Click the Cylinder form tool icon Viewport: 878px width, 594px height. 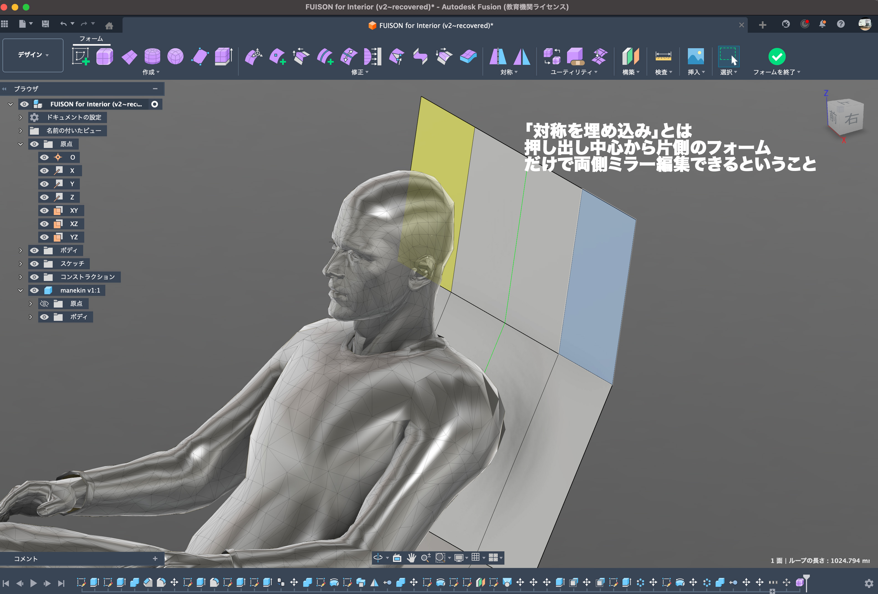pyautogui.click(x=152, y=57)
